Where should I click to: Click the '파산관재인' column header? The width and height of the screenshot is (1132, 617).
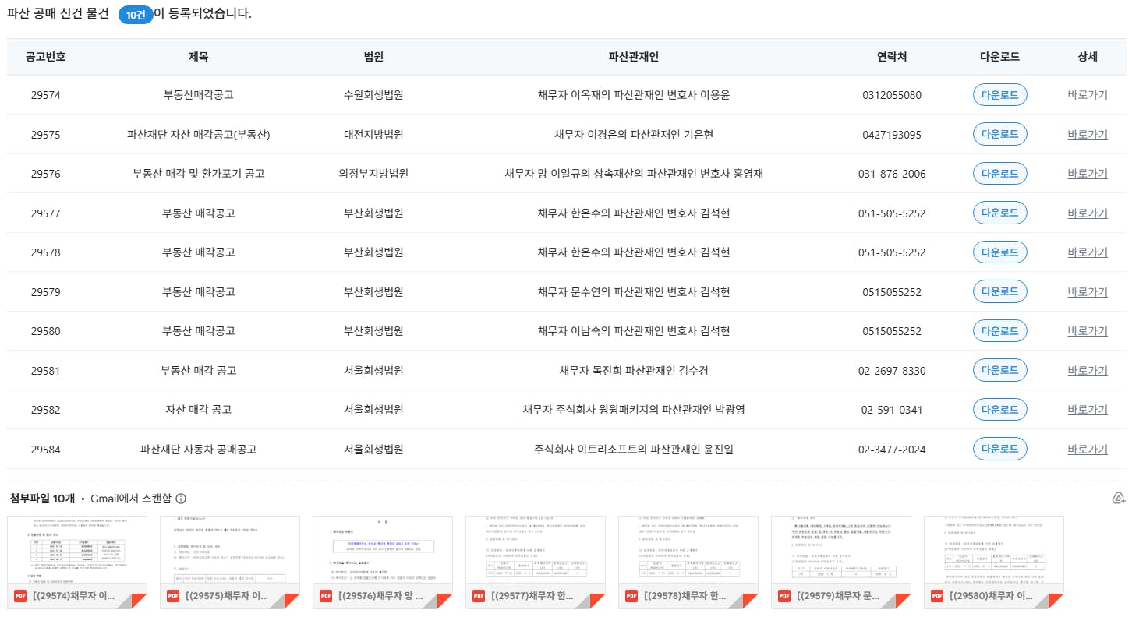pos(633,57)
